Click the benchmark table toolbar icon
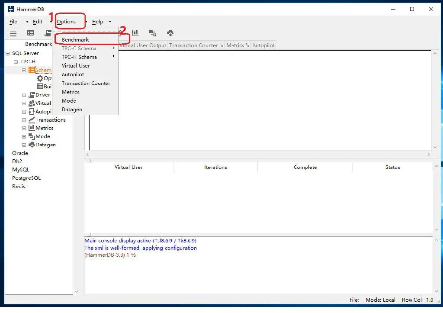Viewport: 443px width, 313px height. [x=31, y=33]
